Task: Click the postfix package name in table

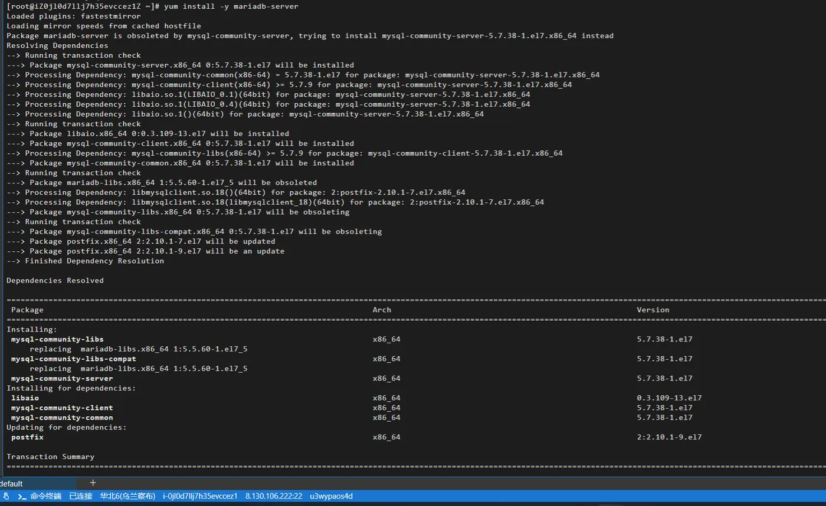Action: tap(27, 437)
